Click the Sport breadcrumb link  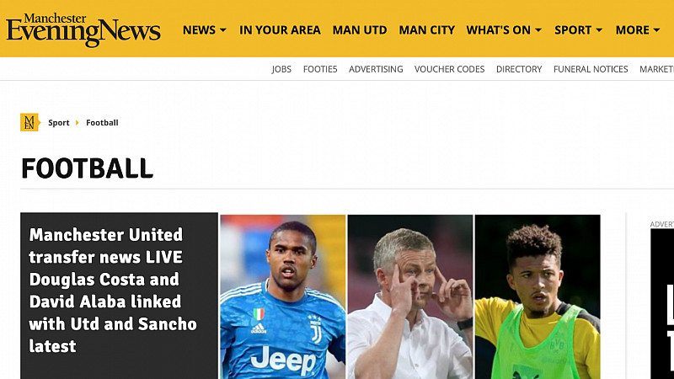pos(58,122)
